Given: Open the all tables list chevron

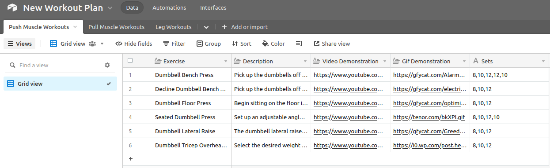Looking at the screenshot, I should (x=206, y=27).
